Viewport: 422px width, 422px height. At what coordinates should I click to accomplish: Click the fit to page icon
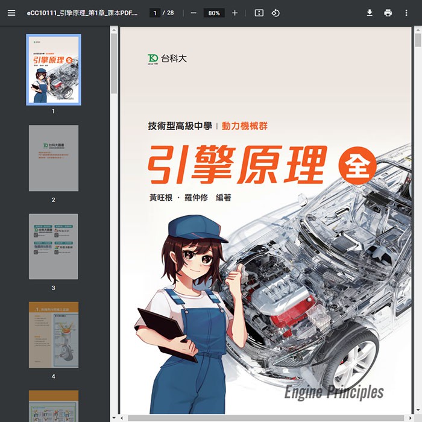click(259, 13)
